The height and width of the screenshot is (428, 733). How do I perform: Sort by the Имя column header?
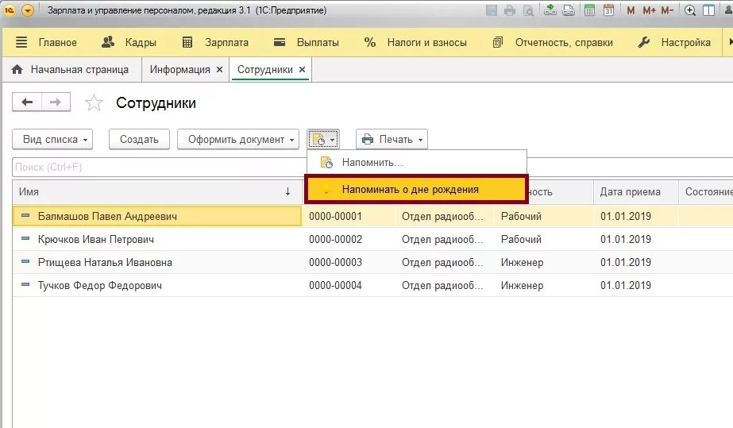pyautogui.click(x=157, y=192)
